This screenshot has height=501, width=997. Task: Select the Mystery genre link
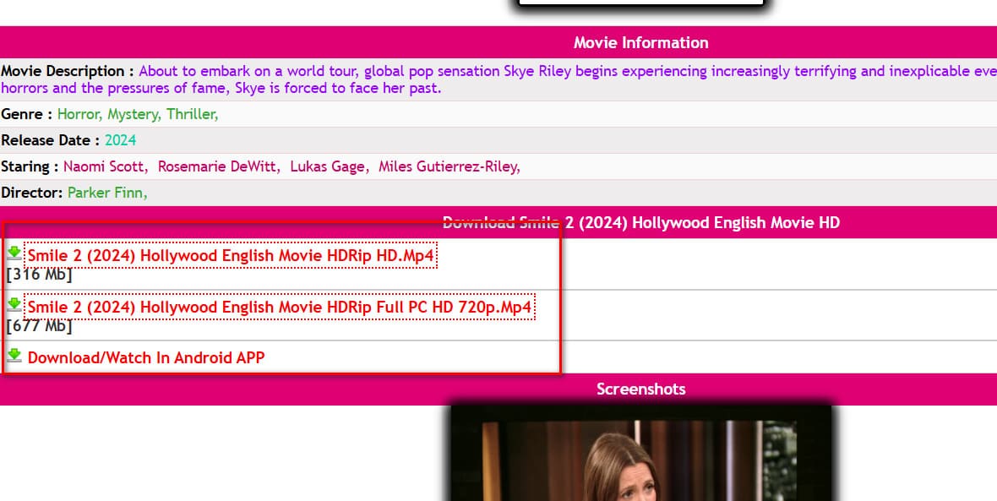[x=134, y=114]
